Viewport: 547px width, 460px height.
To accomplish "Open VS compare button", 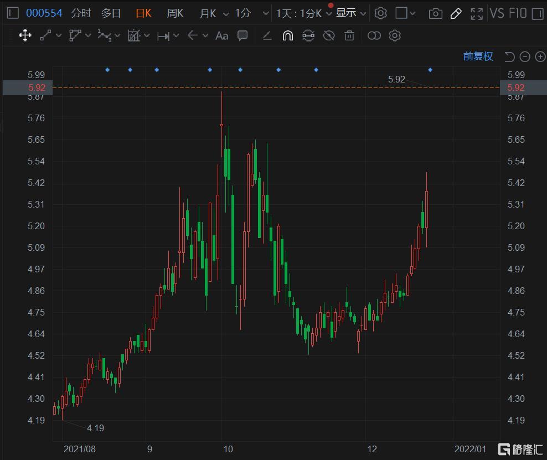I will click(497, 13).
